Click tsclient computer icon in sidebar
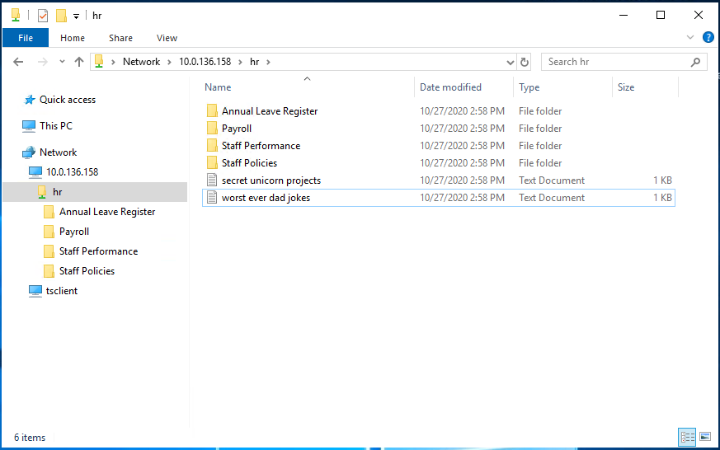 point(35,291)
